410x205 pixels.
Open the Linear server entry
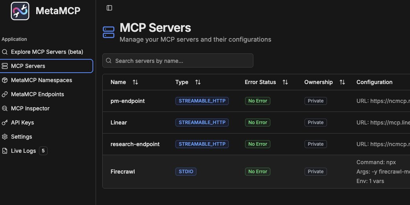click(x=119, y=123)
